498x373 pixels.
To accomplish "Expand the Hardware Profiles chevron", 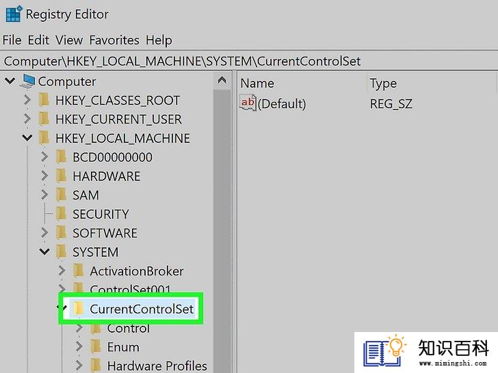I will tap(79, 365).
